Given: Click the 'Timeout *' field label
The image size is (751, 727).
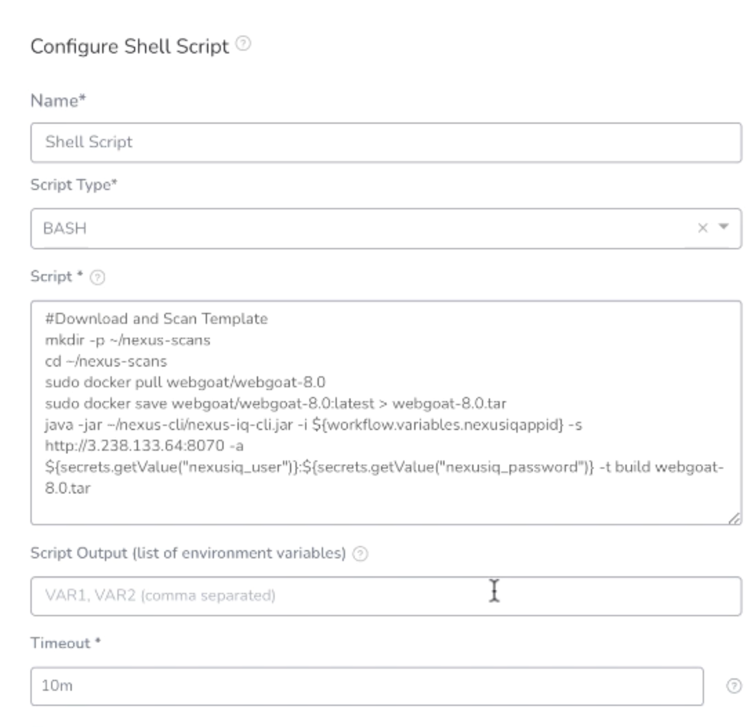Looking at the screenshot, I should (x=66, y=643).
